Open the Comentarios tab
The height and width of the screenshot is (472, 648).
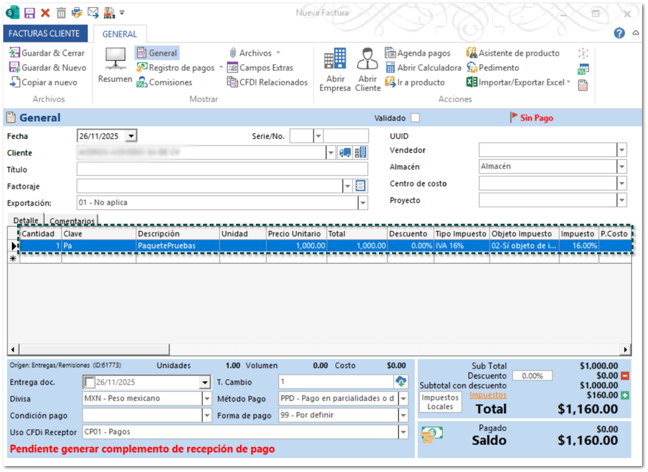tap(73, 220)
